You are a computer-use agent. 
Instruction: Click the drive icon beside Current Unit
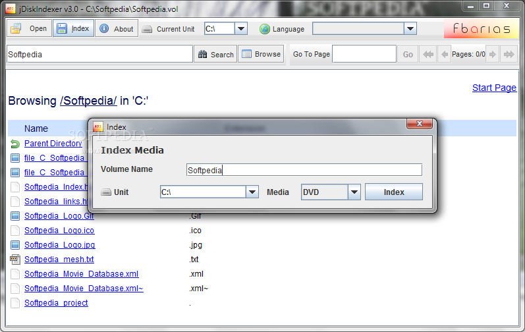point(147,30)
